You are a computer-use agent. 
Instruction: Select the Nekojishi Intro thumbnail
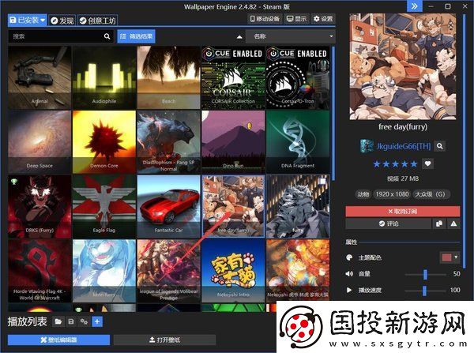[x=233, y=271]
